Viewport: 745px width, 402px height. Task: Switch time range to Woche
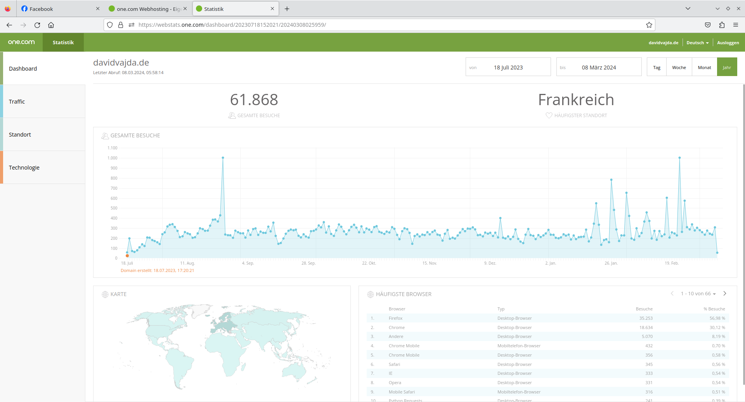(x=679, y=67)
